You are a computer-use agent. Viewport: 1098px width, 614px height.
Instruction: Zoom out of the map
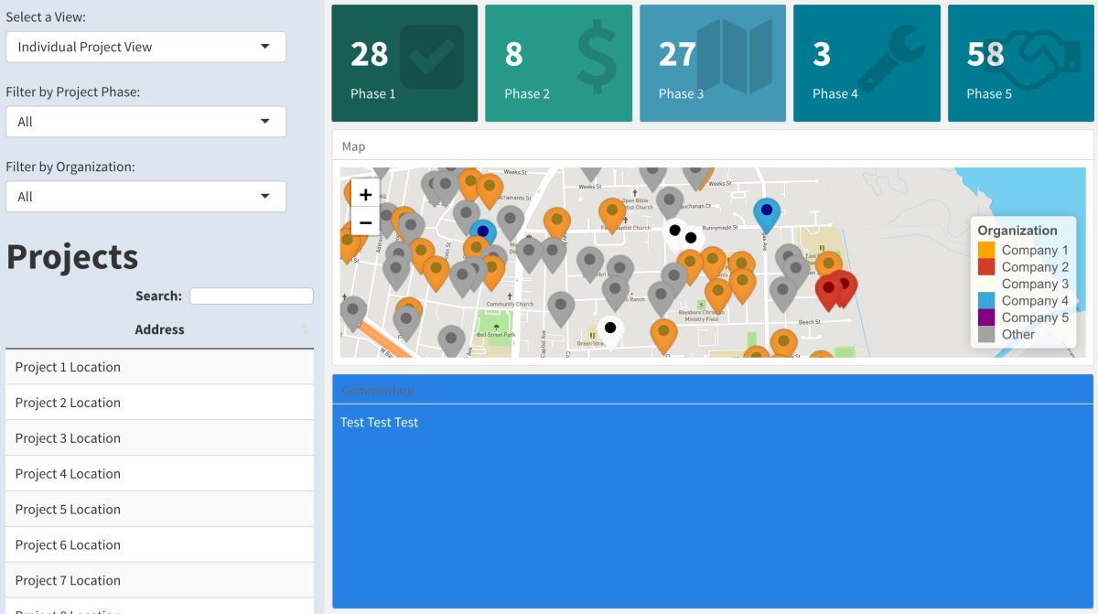pos(365,221)
